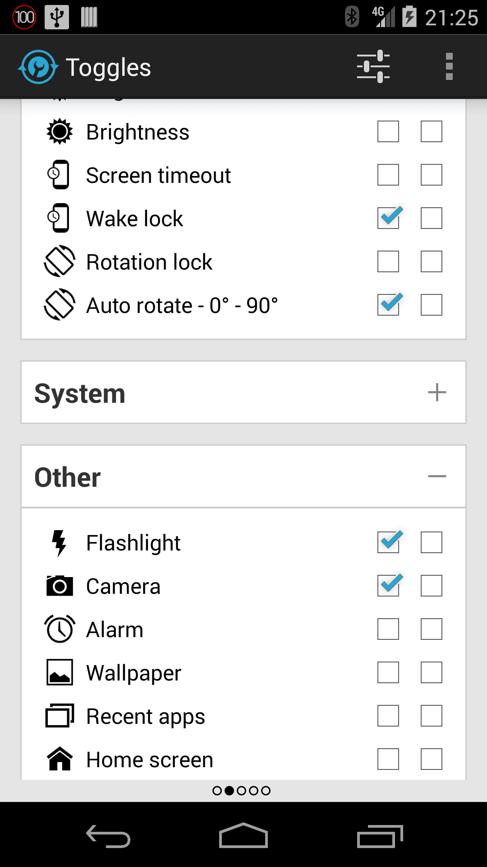Tap the Camera icon in Other list
This screenshot has width=487, height=867.
pos(60,586)
